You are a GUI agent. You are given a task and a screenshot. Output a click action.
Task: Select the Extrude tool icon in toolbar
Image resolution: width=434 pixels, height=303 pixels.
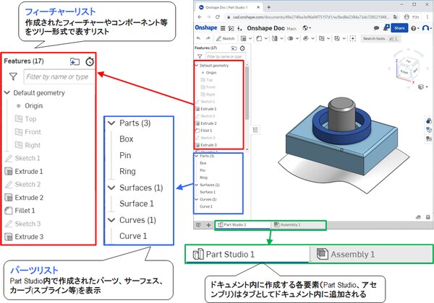243,38
